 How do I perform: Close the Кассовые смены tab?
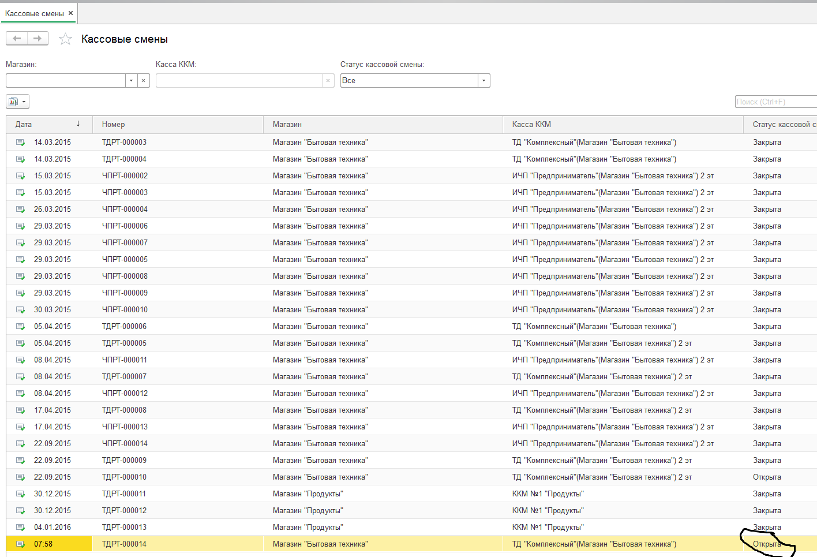(70, 13)
